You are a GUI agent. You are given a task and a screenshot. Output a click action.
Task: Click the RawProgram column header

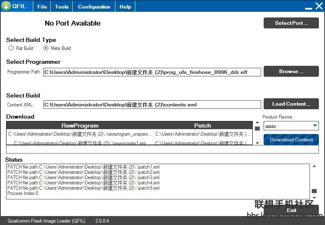tap(80, 125)
